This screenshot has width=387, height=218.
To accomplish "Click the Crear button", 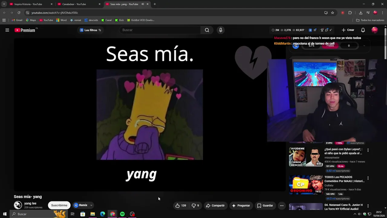I will pos(348,30).
